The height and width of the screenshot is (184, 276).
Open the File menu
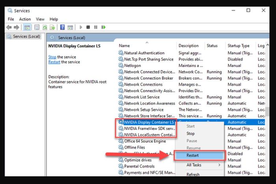[x=11, y=19]
